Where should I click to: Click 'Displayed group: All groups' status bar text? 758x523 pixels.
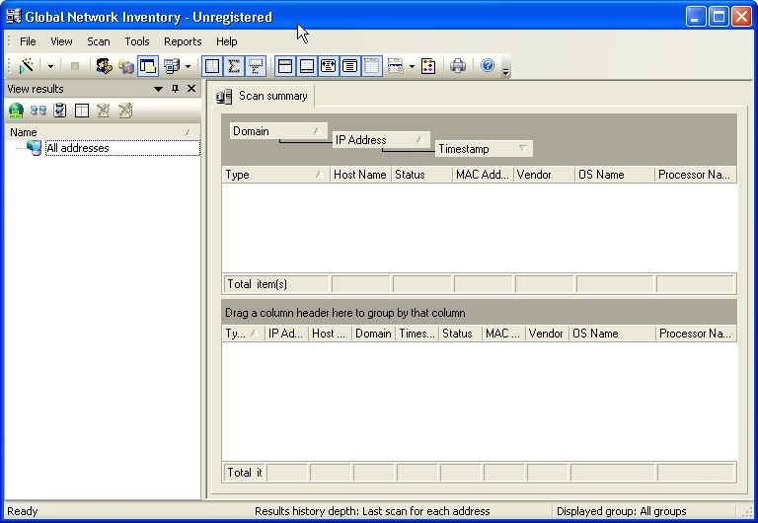tap(621, 511)
